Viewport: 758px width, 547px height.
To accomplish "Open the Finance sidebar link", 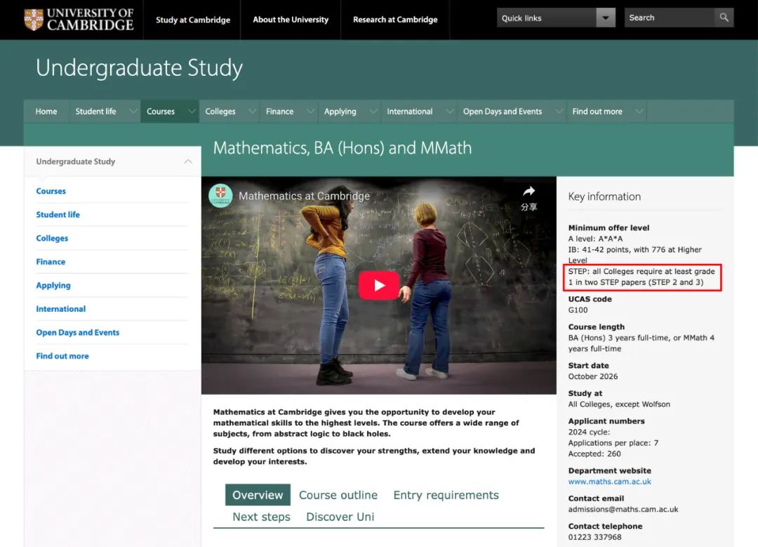I will point(51,262).
